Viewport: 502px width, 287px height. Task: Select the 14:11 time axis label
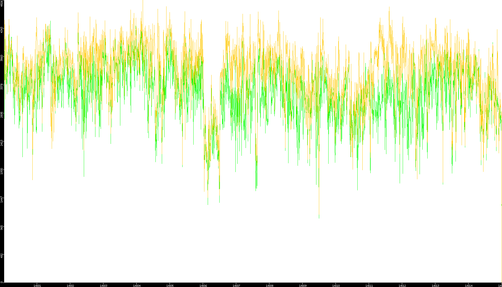tap(369, 286)
